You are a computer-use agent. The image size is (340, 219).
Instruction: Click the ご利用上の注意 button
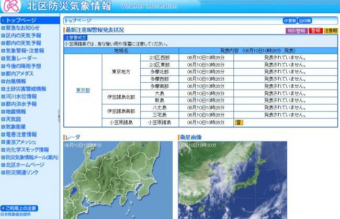click(19, 209)
